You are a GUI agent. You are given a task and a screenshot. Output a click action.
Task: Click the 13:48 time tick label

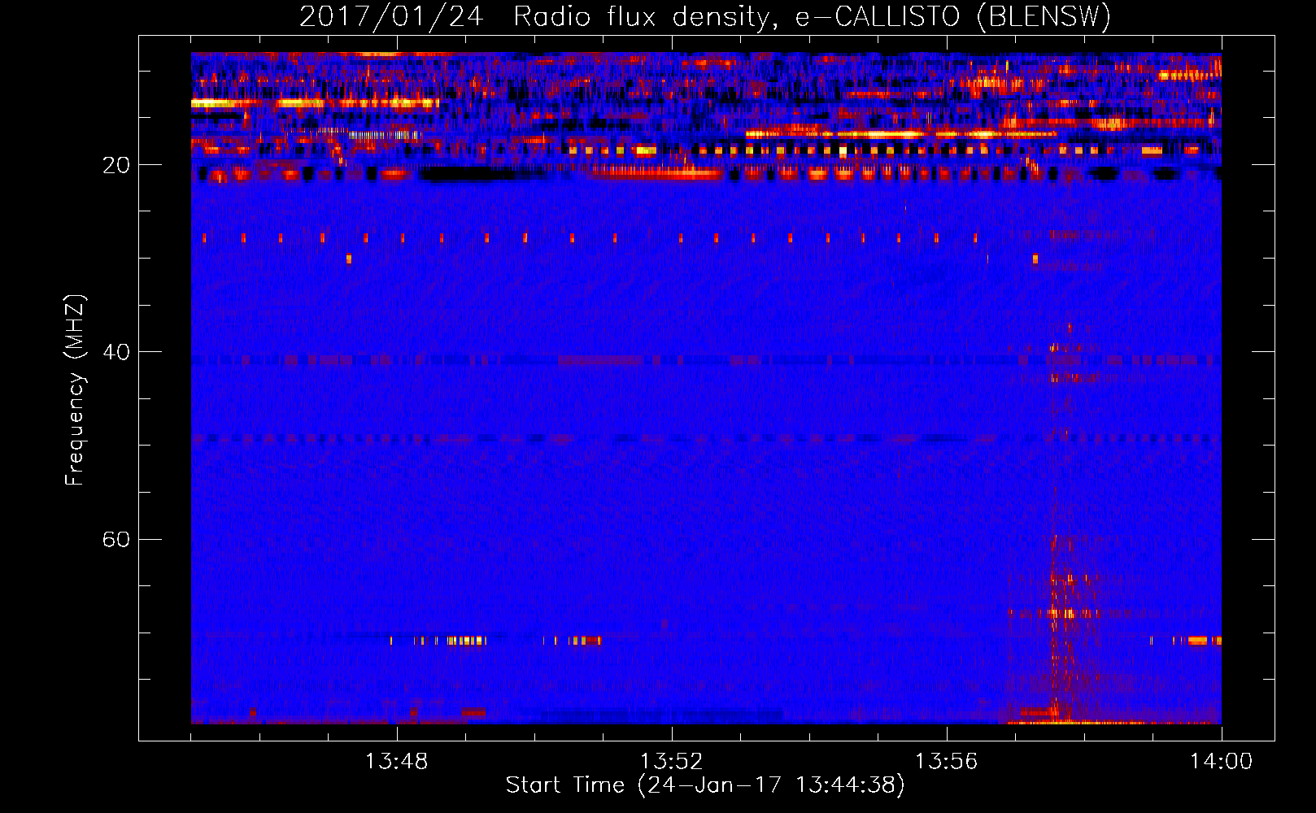click(397, 762)
